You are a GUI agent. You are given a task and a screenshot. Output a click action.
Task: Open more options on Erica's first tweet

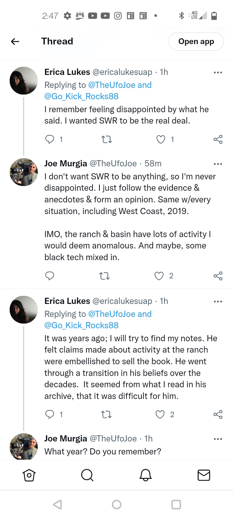218,72
